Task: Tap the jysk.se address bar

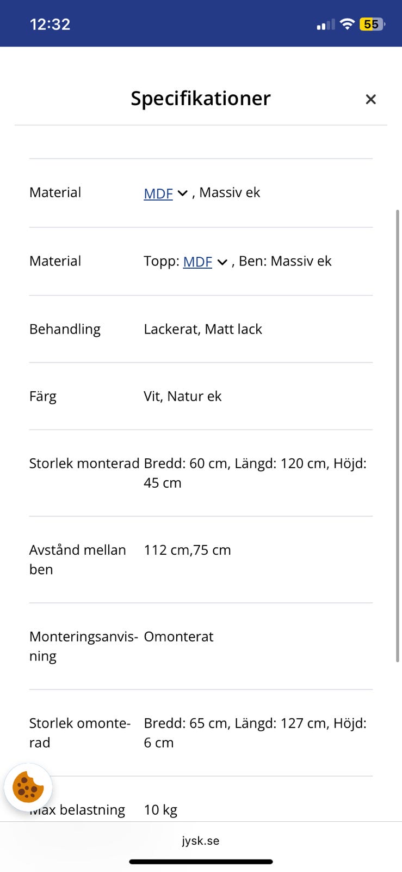Action: (x=201, y=840)
